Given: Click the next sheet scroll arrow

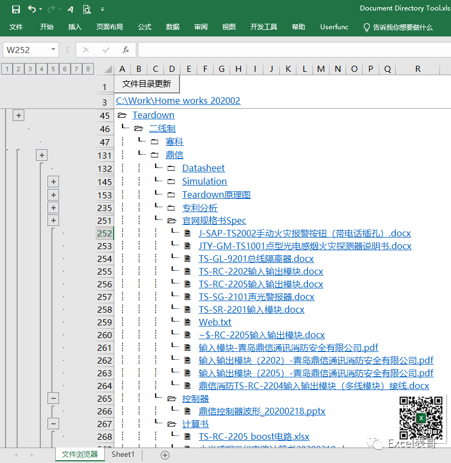Looking at the screenshot, I should pyautogui.click(x=32, y=455).
